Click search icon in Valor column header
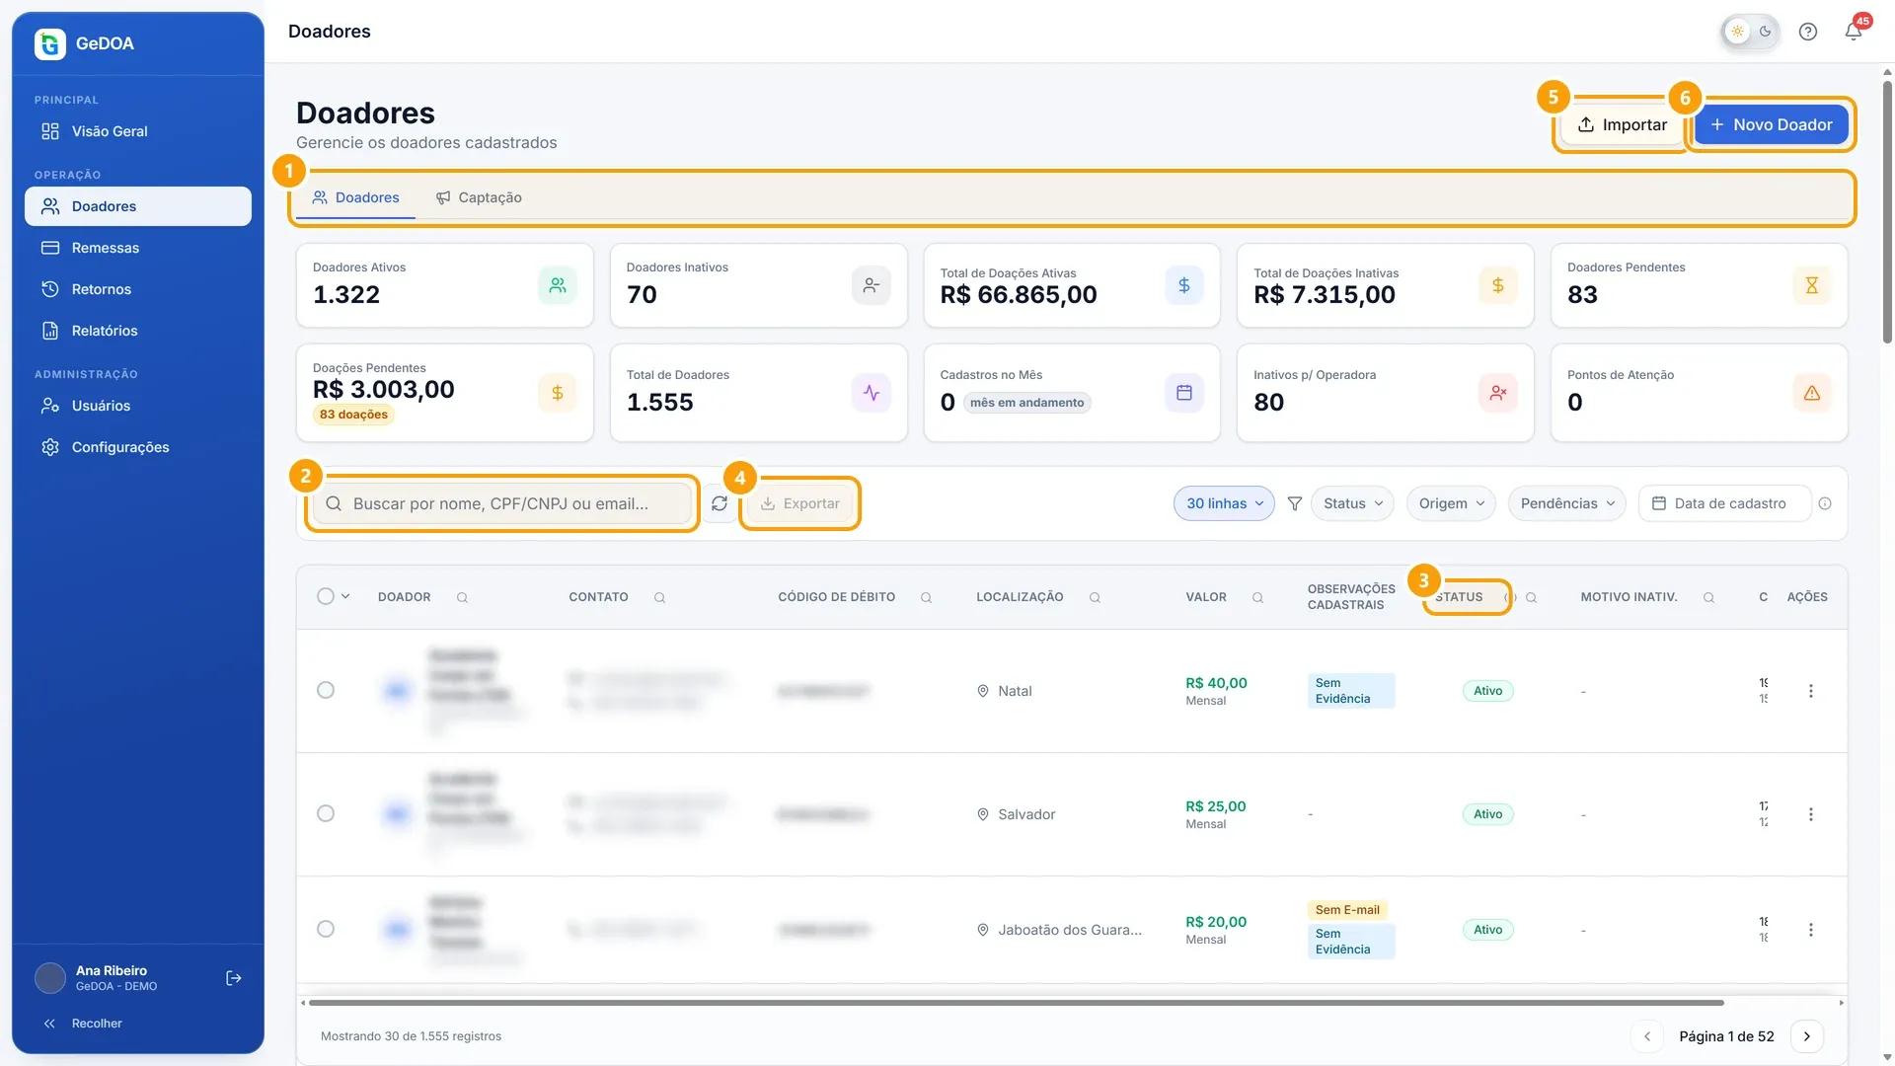This screenshot has width=1895, height=1066. [x=1257, y=597]
